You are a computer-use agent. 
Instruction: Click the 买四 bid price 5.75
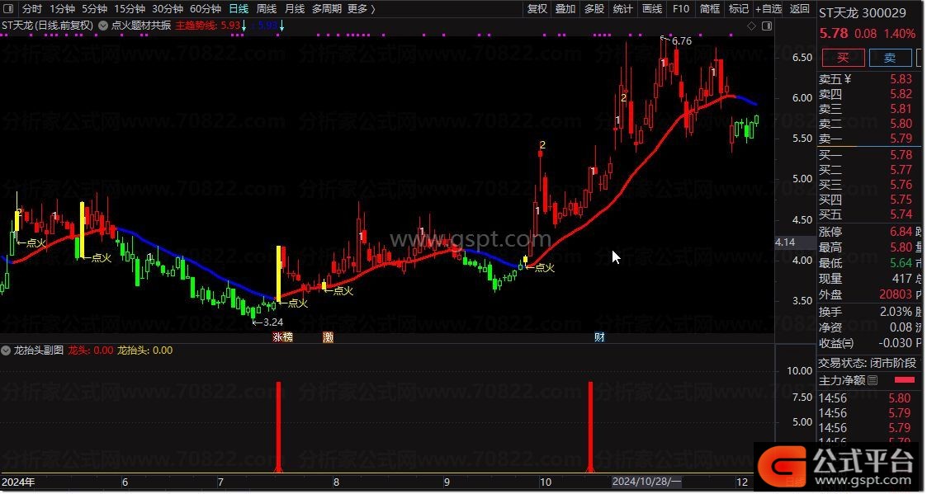[901, 199]
